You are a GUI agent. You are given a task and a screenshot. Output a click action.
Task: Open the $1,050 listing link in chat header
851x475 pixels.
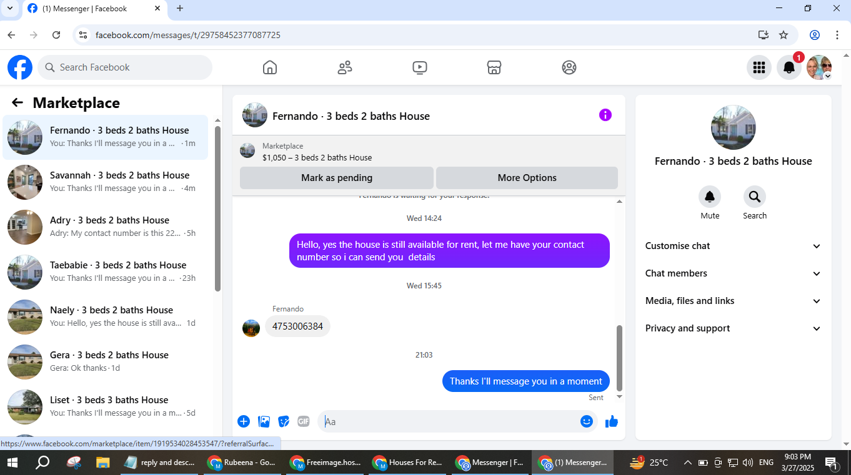click(x=317, y=158)
